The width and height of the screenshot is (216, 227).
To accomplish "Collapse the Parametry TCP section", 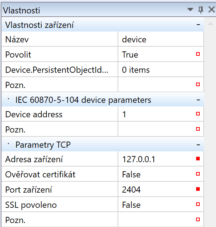I will pyautogui.click(x=198, y=145).
